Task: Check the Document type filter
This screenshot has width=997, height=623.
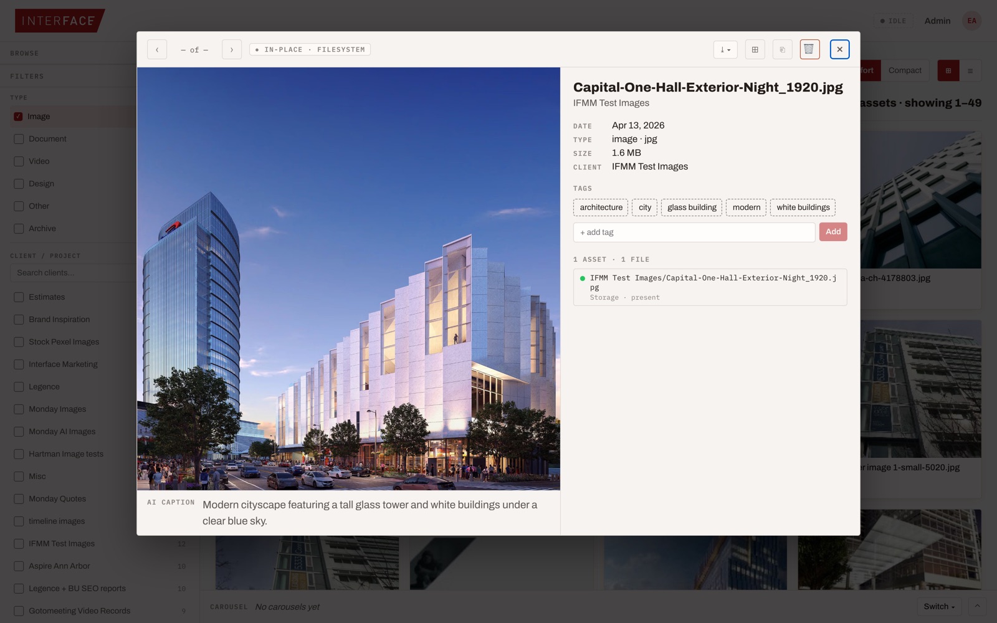Action: 19,139
